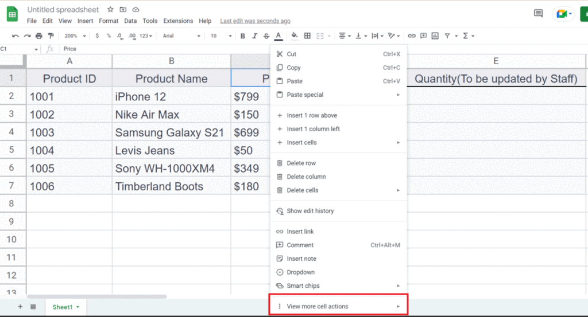Click the Insert link toolbar icon

412,36
